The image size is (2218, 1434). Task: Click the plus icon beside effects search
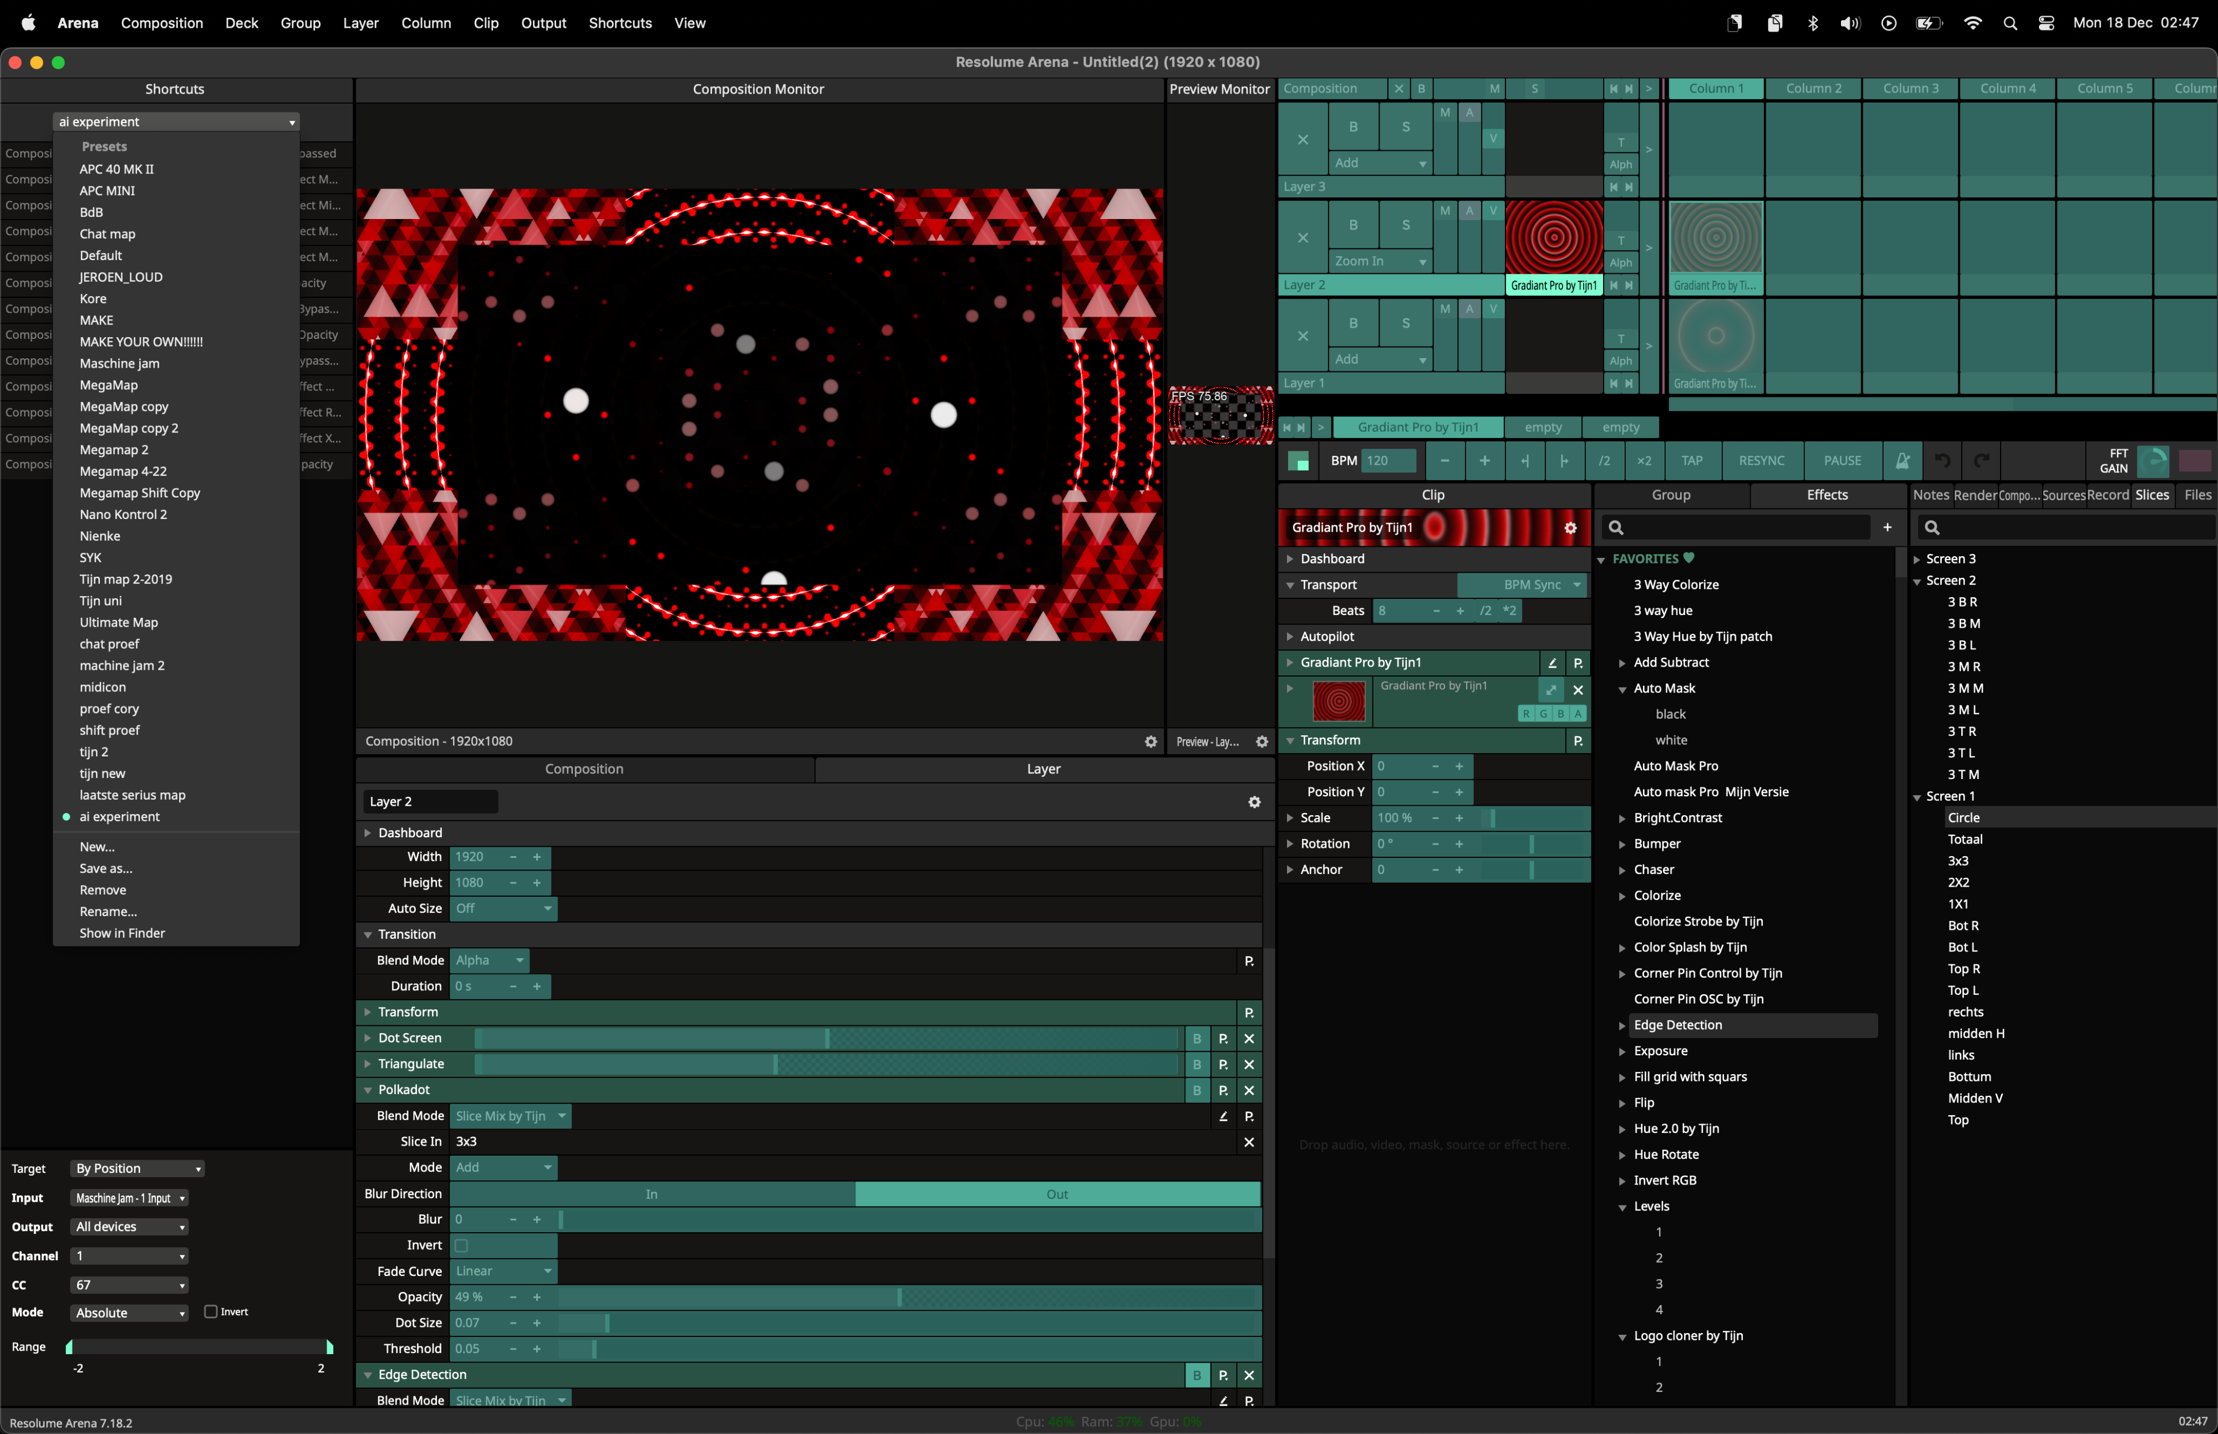click(x=1888, y=528)
